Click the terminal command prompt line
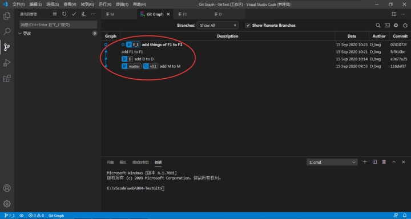 point(135,188)
